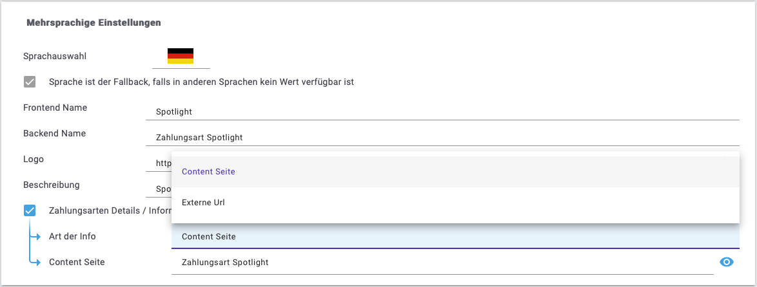Select the highlighted Content Seite dropdown option
Screen dimensions: 757x287
coord(208,172)
